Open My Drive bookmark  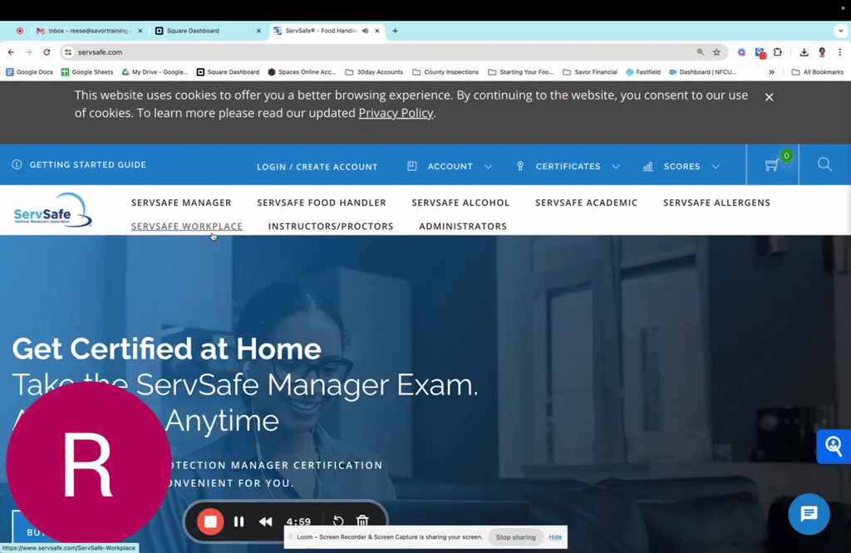coord(155,72)
